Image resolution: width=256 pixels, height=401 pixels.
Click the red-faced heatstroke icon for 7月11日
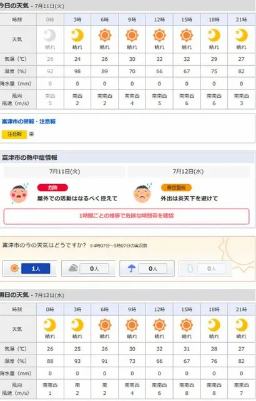click(x=19, y=193)
